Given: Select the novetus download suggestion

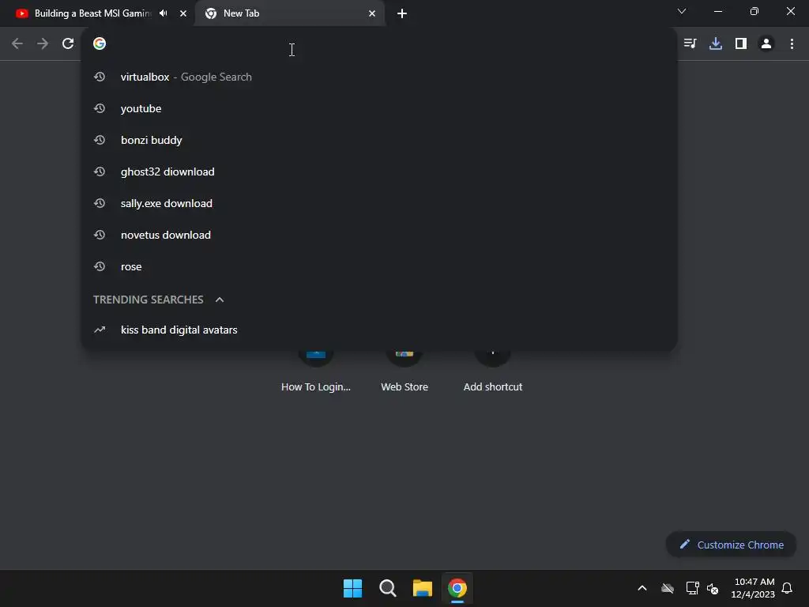Looking at the screenshot, I should pyautogui.click(x=379, y=235).
